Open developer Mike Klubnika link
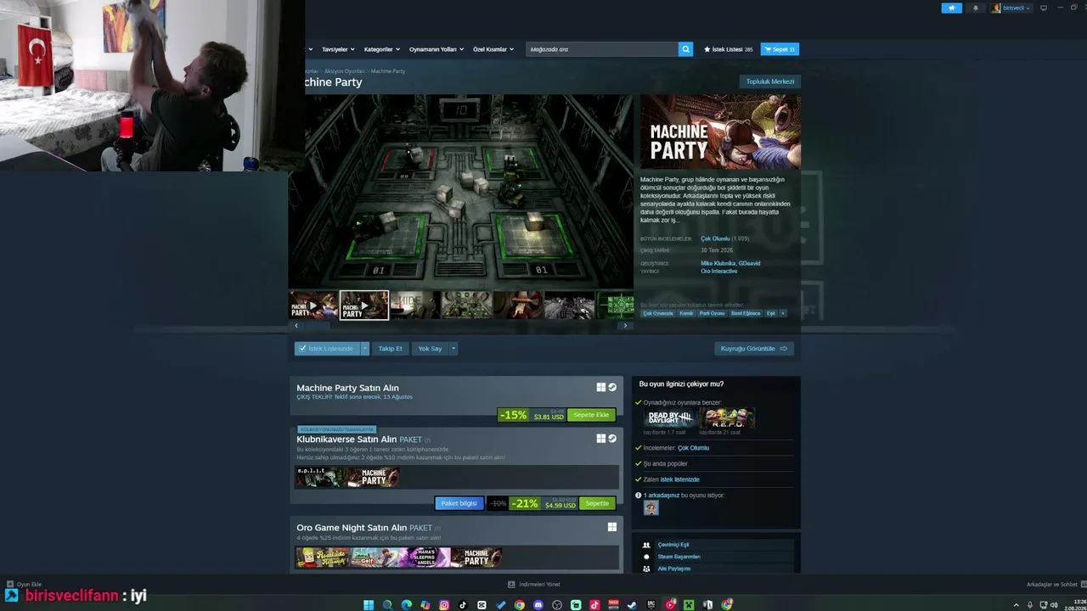This screenshot has width=1087, height=611. point(718,263)
